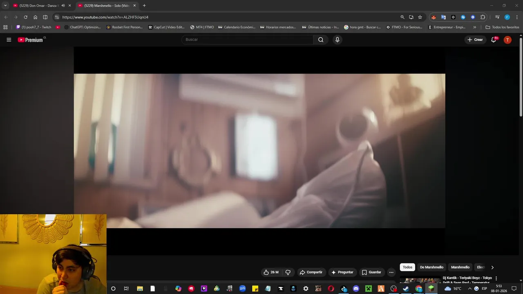Go to YouTube Premium home logo
Screen dimensions: 523x294
pos(30,40)
